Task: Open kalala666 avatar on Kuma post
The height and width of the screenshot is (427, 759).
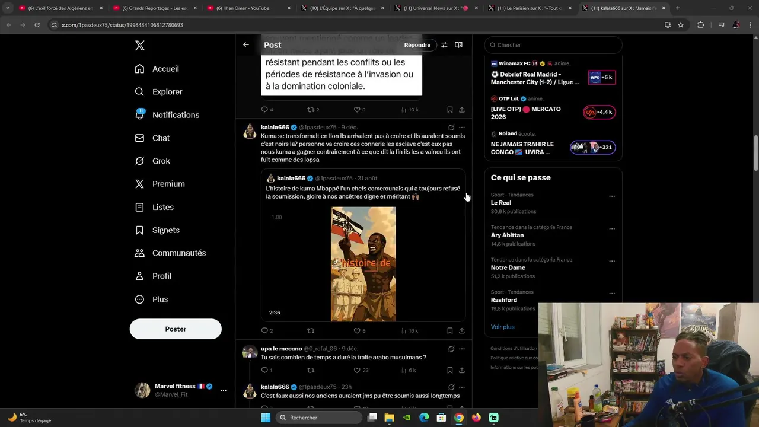Action: (x=250, y=132)
